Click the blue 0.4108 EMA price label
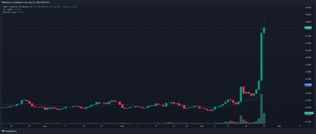Screen dimensions: 316x134 (x=308, y=85)
